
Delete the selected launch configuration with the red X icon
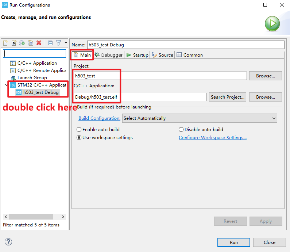click(x=39, y=43)
